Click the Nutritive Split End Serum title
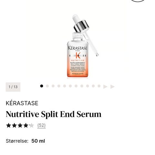The width and height of the screenshot is (155, 155). pos(54,114)
